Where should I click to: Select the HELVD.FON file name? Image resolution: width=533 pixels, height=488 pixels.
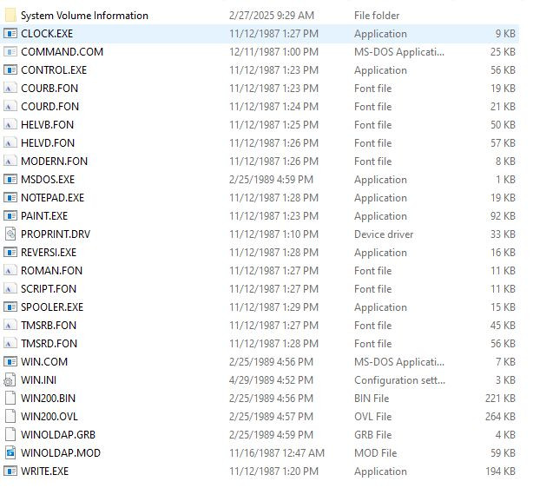coord(48,142)
